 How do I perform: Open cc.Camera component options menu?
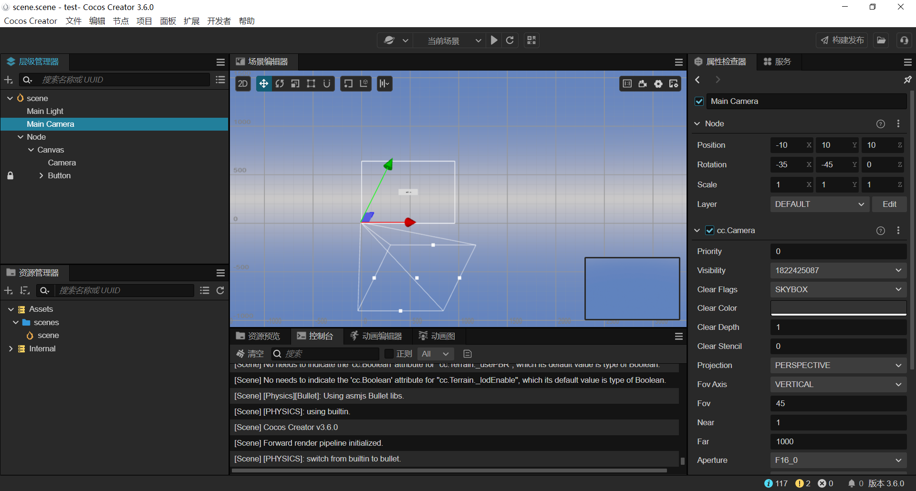coord(898,231)
